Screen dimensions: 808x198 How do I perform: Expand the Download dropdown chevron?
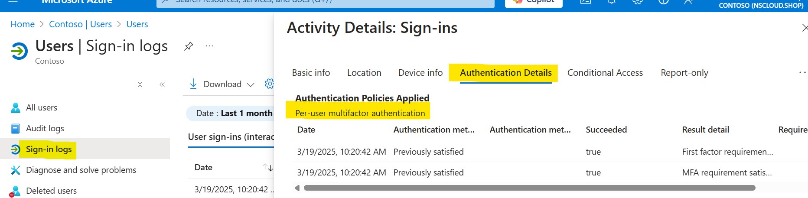coord(250,84)
